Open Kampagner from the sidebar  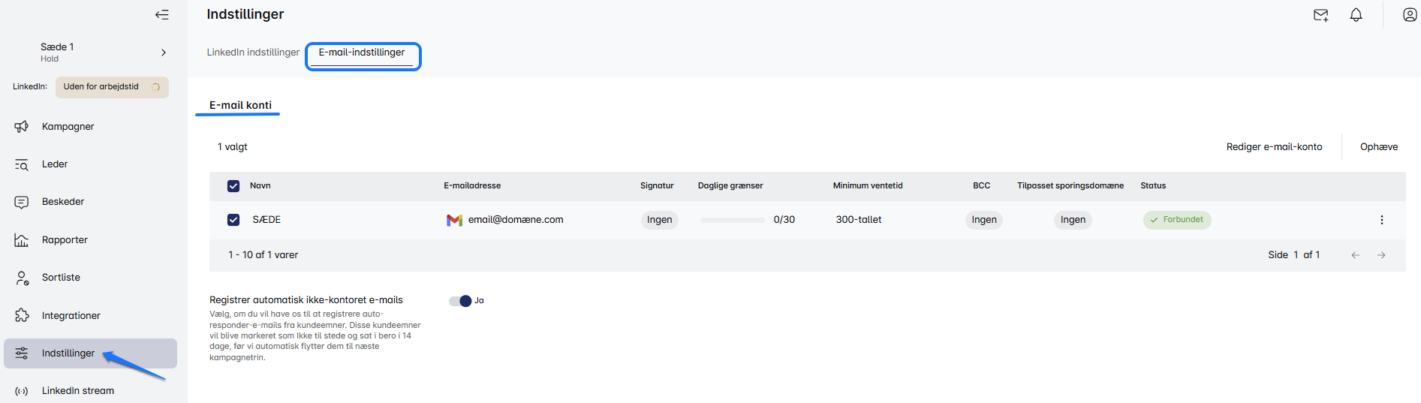(x=68, y=127)
